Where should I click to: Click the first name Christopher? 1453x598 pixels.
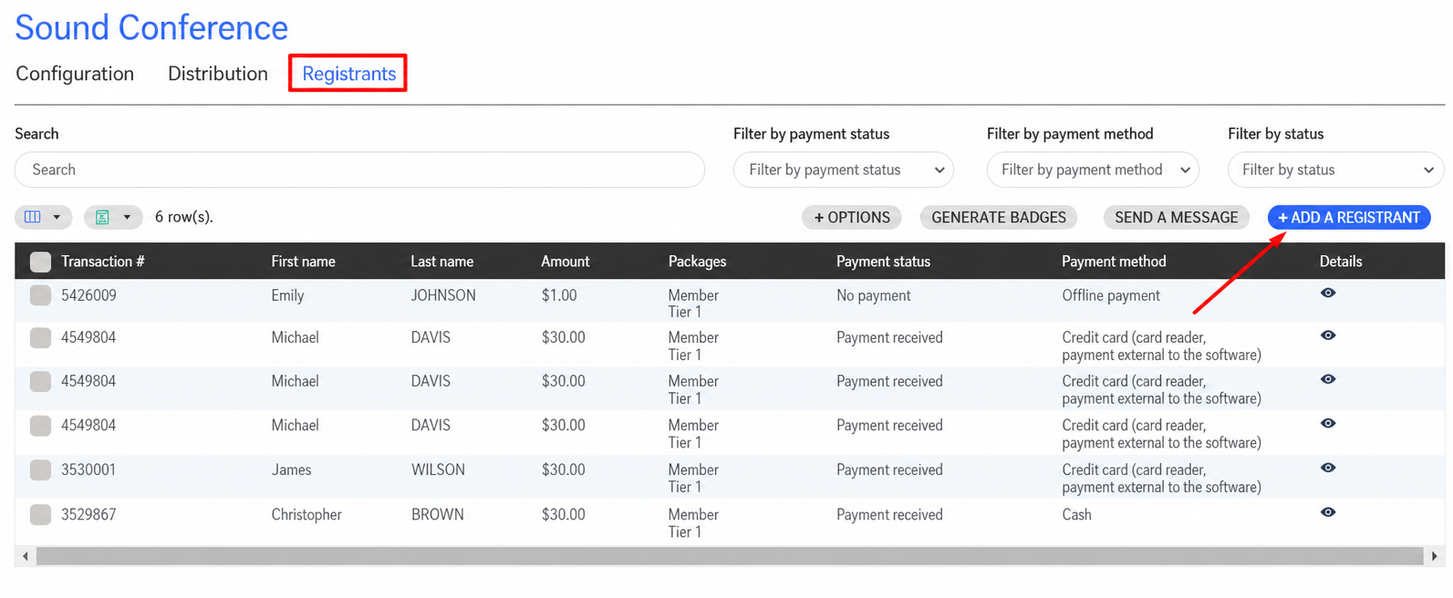[x=306, y=515]
